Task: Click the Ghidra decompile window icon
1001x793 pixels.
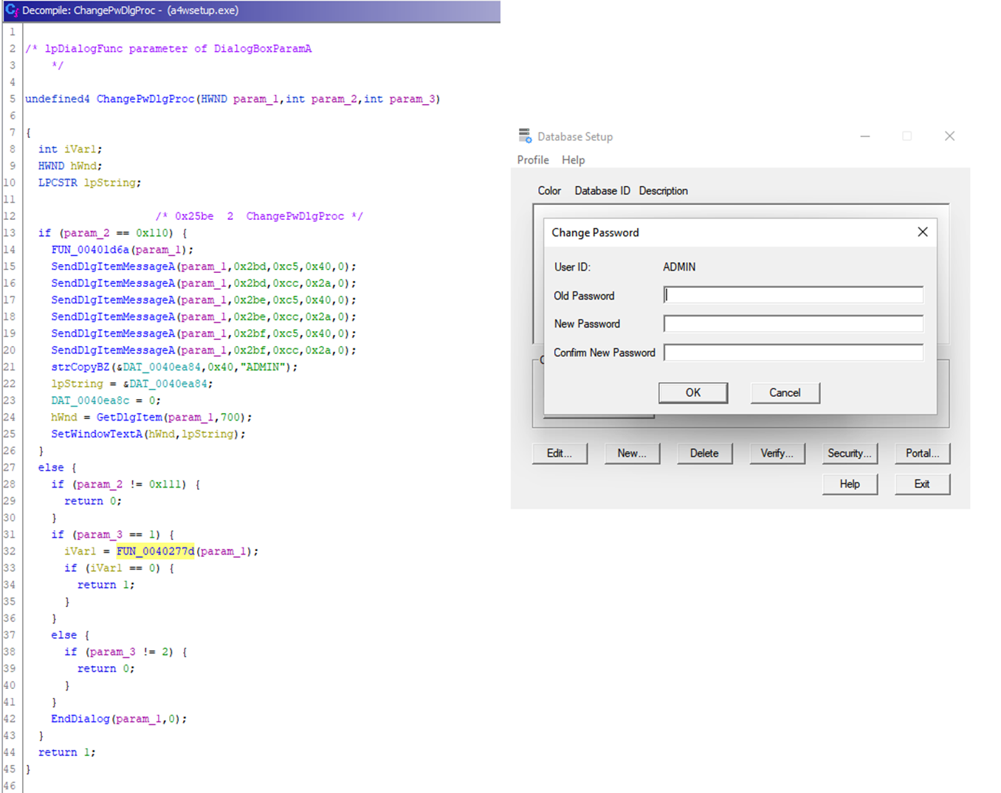Action: click(x=11, y=10)
